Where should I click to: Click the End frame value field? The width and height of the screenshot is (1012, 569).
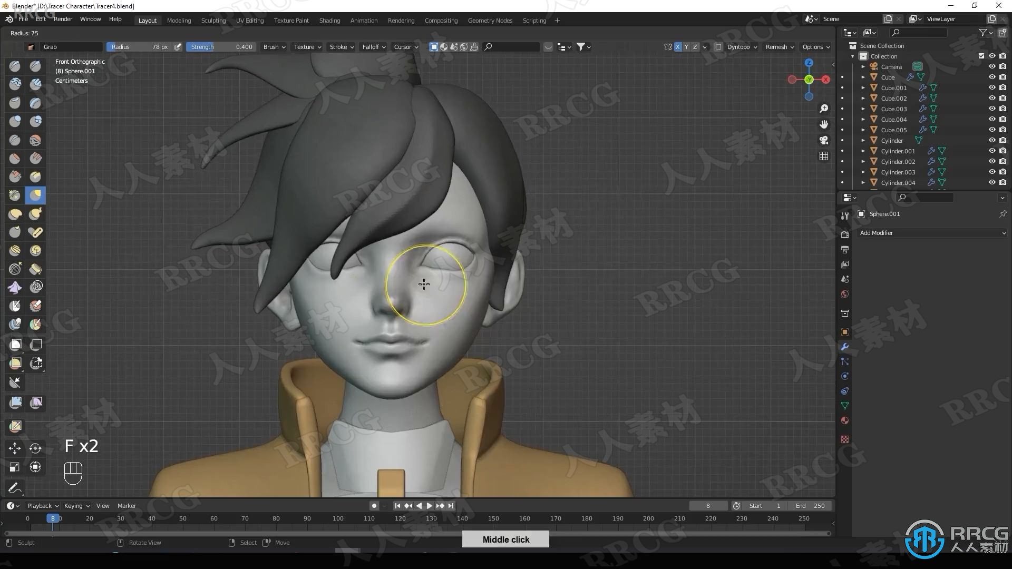[x=810, y=506]
